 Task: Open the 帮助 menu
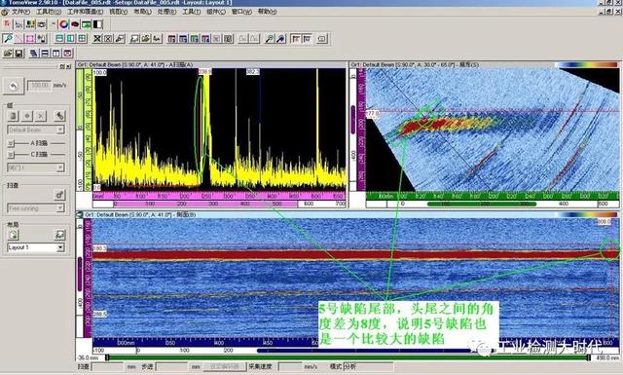[268, 12]
